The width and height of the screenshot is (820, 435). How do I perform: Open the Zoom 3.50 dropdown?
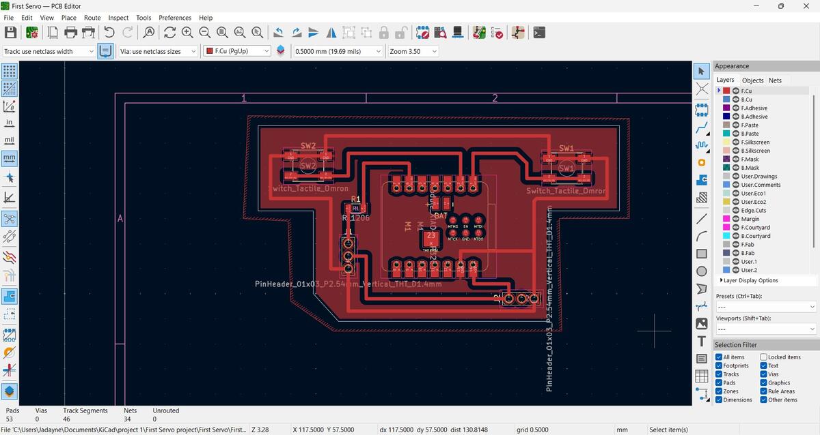point(413,51)
